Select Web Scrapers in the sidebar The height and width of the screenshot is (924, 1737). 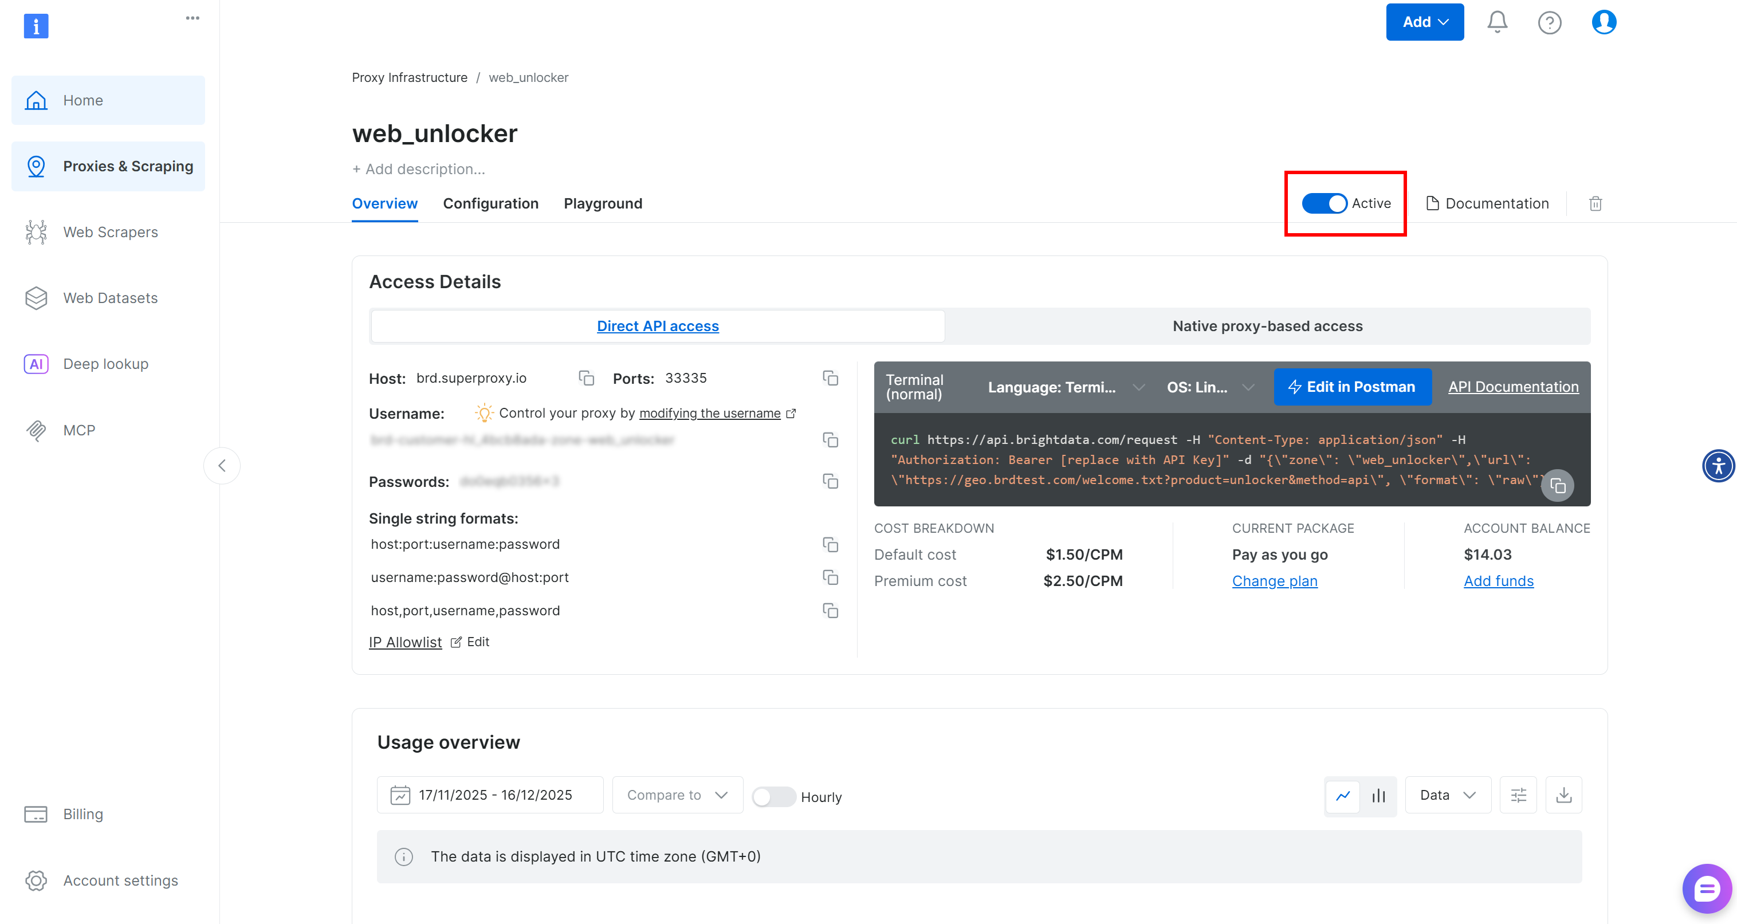coord(110,232)
